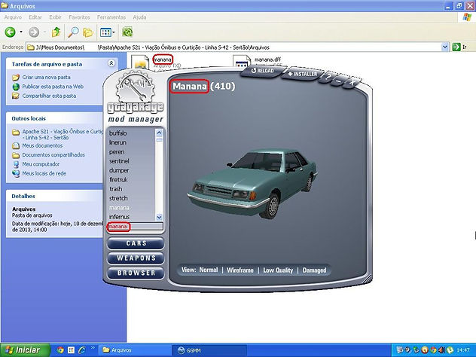Select buffalo in the vehicle list
The width and height of the screenshot is (476, 357).
click(117, 133)
